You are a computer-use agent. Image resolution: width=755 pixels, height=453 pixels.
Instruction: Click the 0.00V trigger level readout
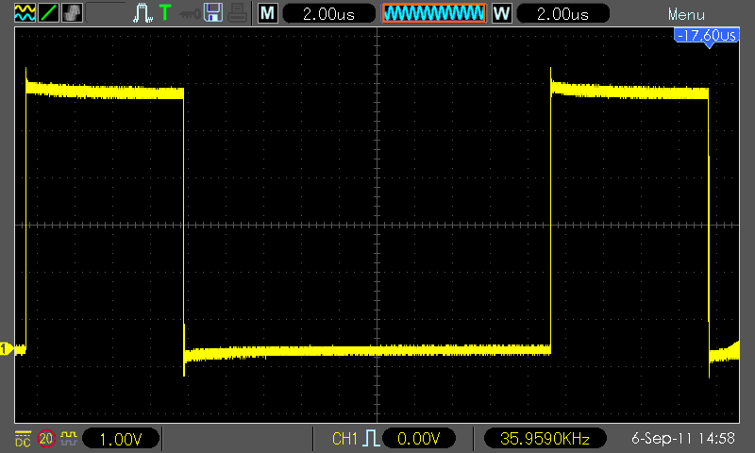419,439
